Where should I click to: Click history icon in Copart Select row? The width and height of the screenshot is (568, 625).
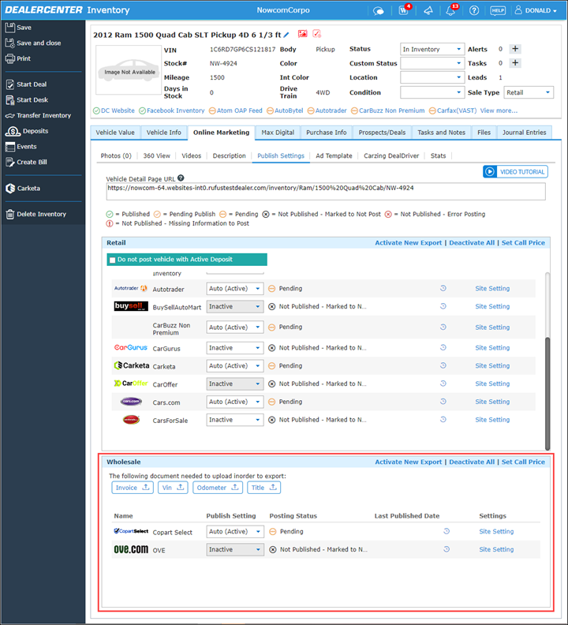(x=447, y=531)
